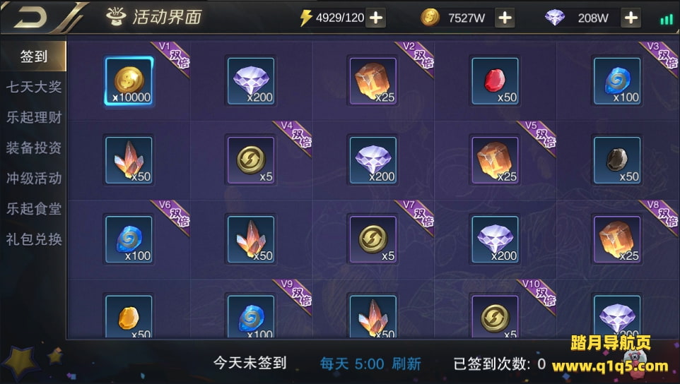Open the 装备投资 tab
680x384 pixels.
click(x=34, y=148)
